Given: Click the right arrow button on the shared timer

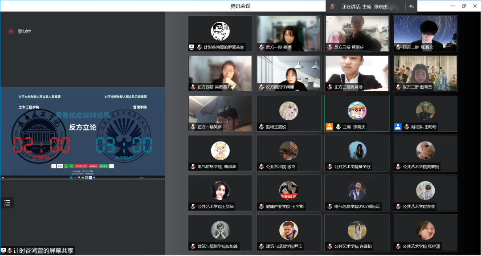Looking at the screenshot, I should tap(112, 166).
